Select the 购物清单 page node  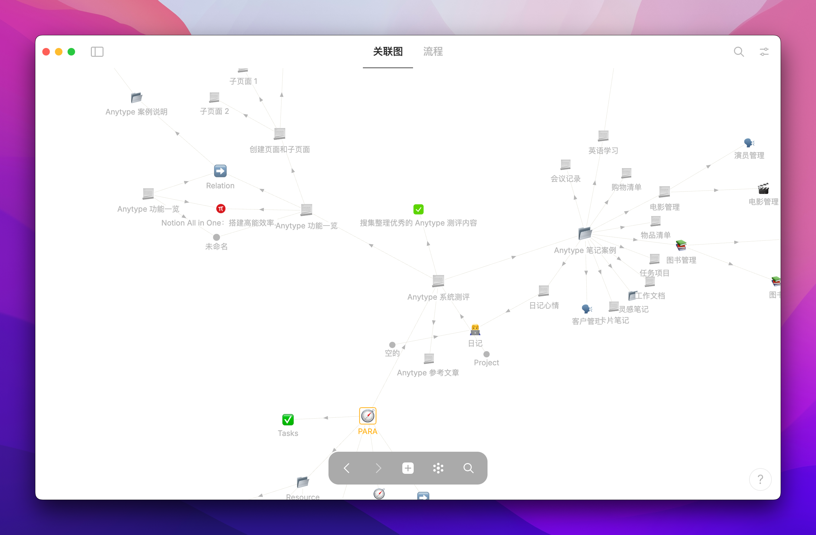[626, 173]
